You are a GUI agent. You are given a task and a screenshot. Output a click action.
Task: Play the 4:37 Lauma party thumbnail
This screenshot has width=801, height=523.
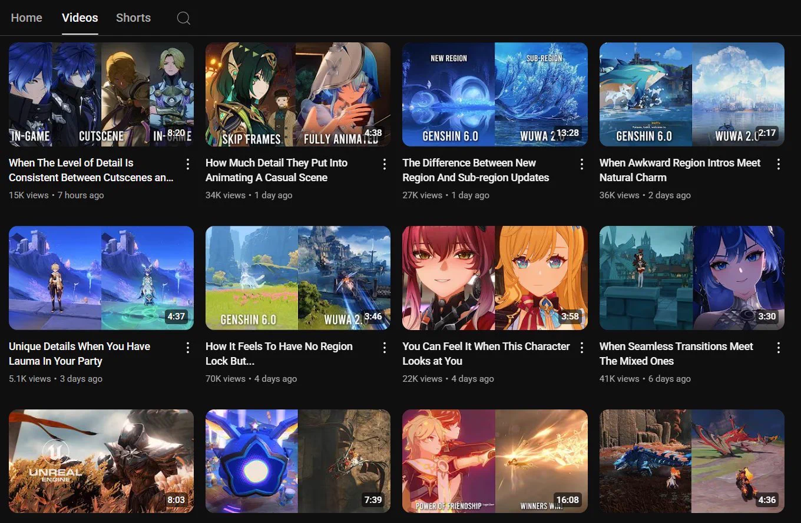[x=101, y=278]
